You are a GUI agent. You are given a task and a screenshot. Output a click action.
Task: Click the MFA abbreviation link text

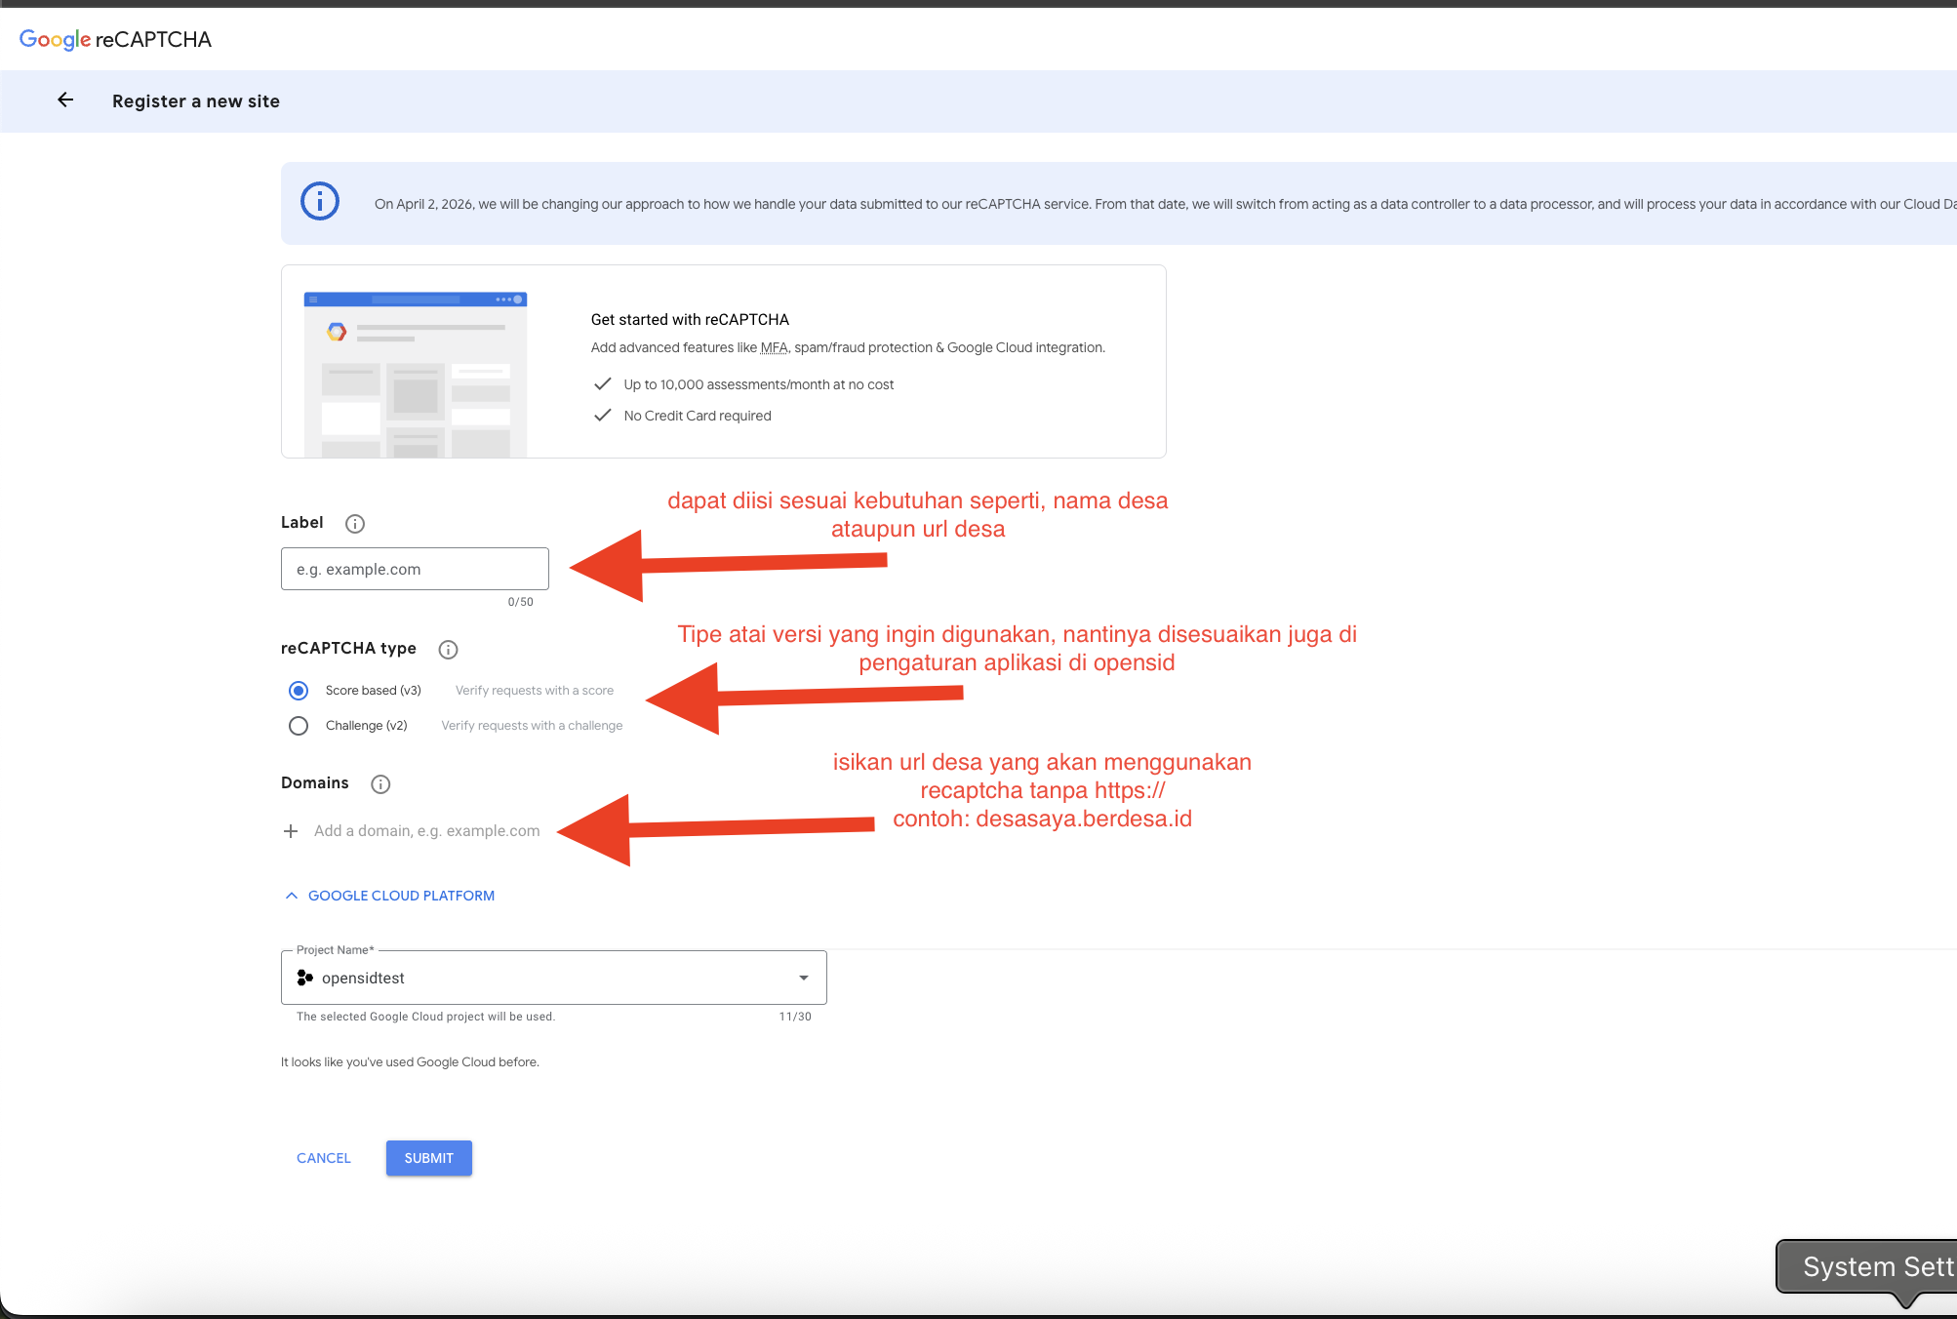[x=774, y=348]
